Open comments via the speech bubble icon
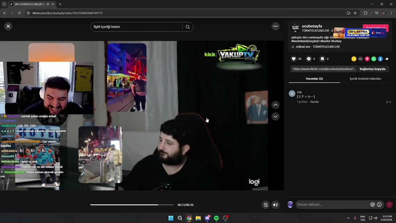396x223 pixels. tap(309, 59)
